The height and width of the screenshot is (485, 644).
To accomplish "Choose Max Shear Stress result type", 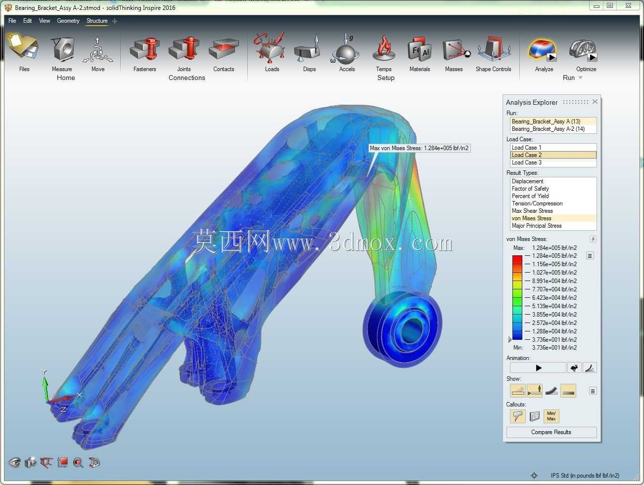I will tap(553, 211).
